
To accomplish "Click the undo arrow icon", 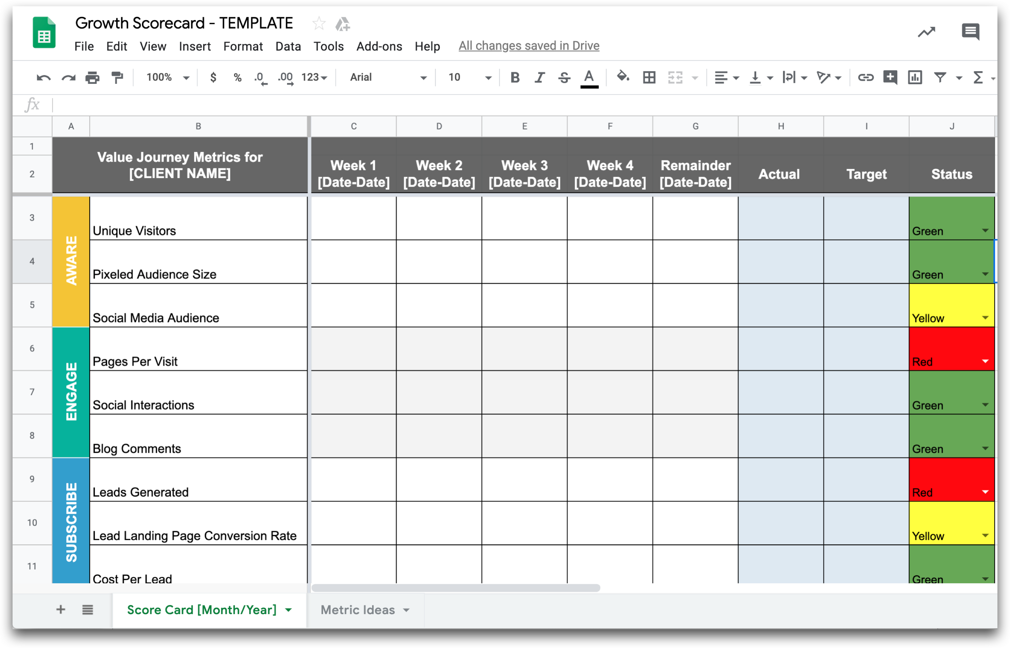I will click(43, 78).
